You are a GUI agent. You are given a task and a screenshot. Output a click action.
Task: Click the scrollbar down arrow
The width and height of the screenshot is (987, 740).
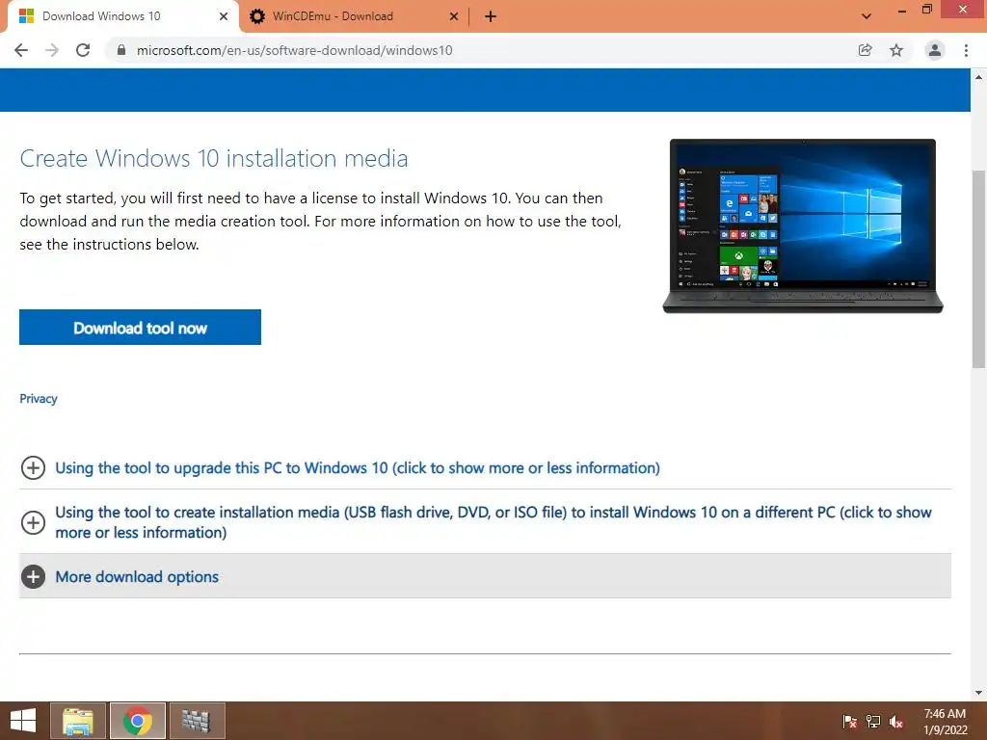tap(978, 694)
